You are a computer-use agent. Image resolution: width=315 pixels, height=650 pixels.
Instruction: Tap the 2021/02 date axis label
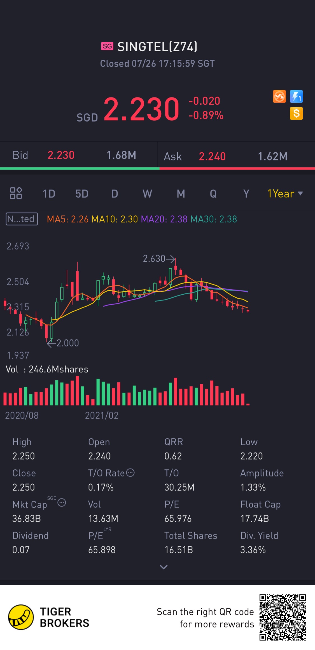102,415
